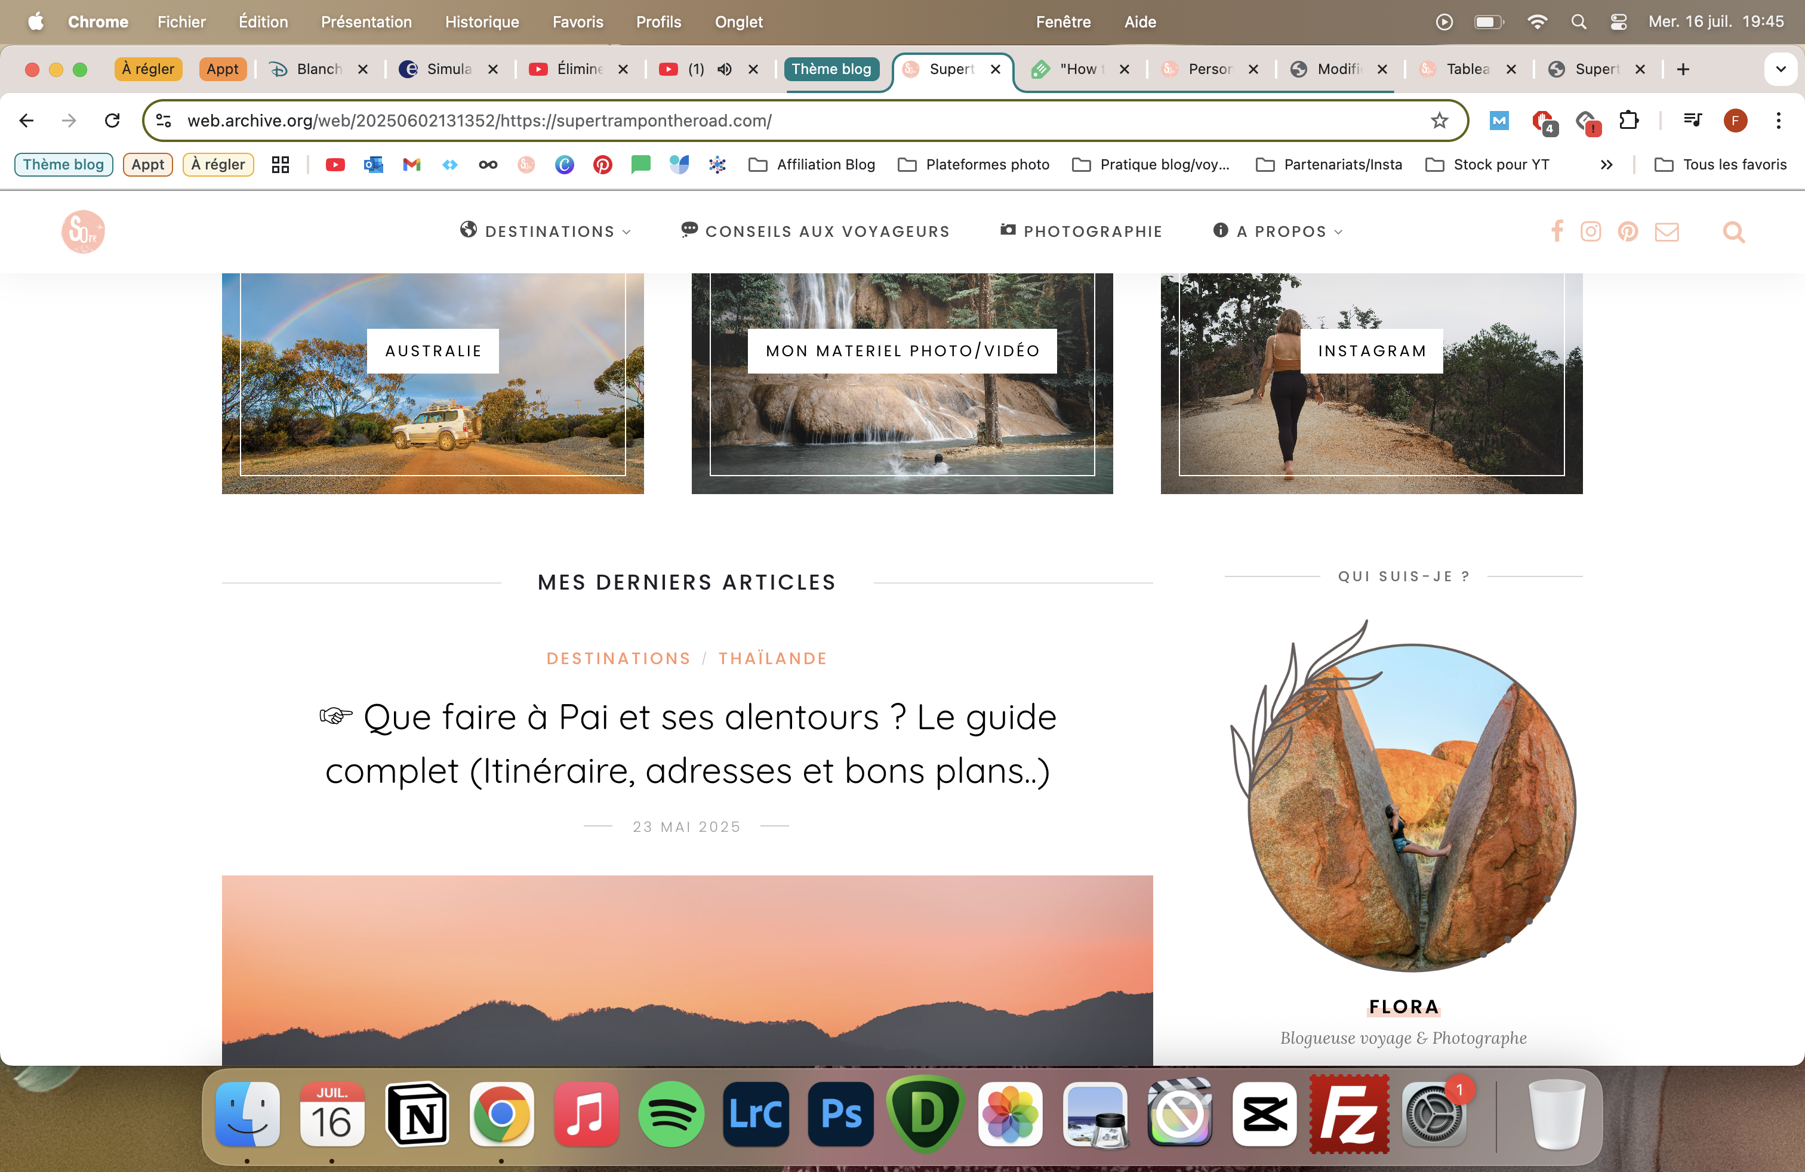Click the envelope contact icon in header

[x=1666, y=231]
